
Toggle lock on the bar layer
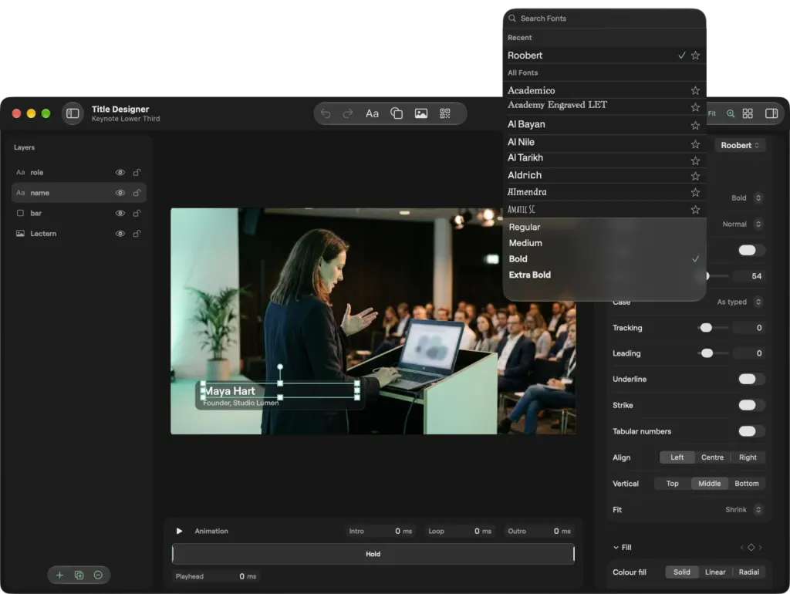(x=137, y=213)
